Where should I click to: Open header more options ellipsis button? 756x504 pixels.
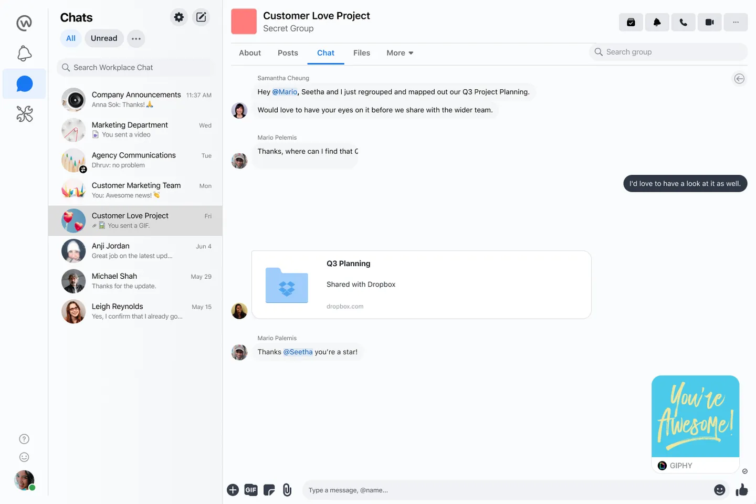pos(736,23)
